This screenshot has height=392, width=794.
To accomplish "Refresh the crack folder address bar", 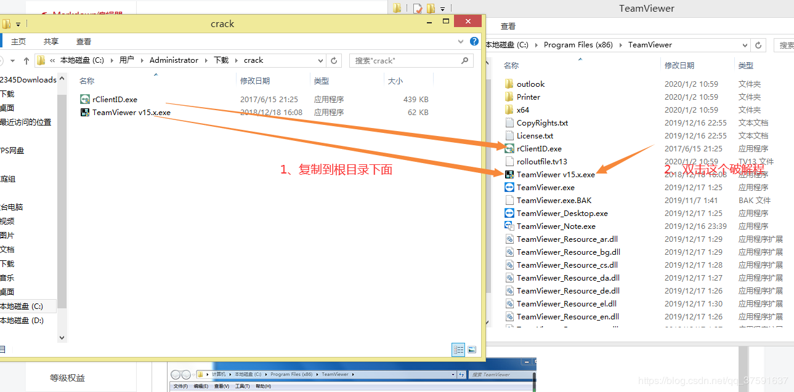I will [x=334, y=60].
